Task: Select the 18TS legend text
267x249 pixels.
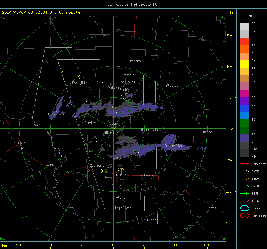Action: (x=255, y=201)
